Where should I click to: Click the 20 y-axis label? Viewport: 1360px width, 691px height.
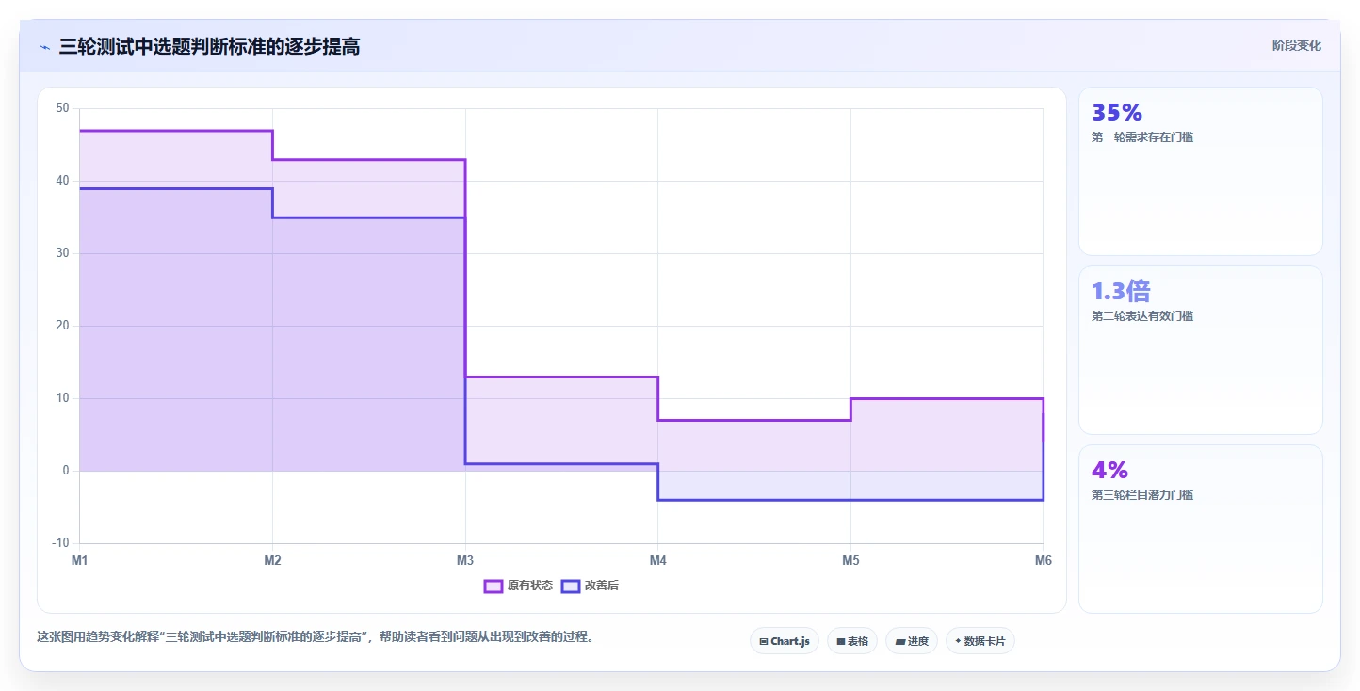(x=63, y=326)
